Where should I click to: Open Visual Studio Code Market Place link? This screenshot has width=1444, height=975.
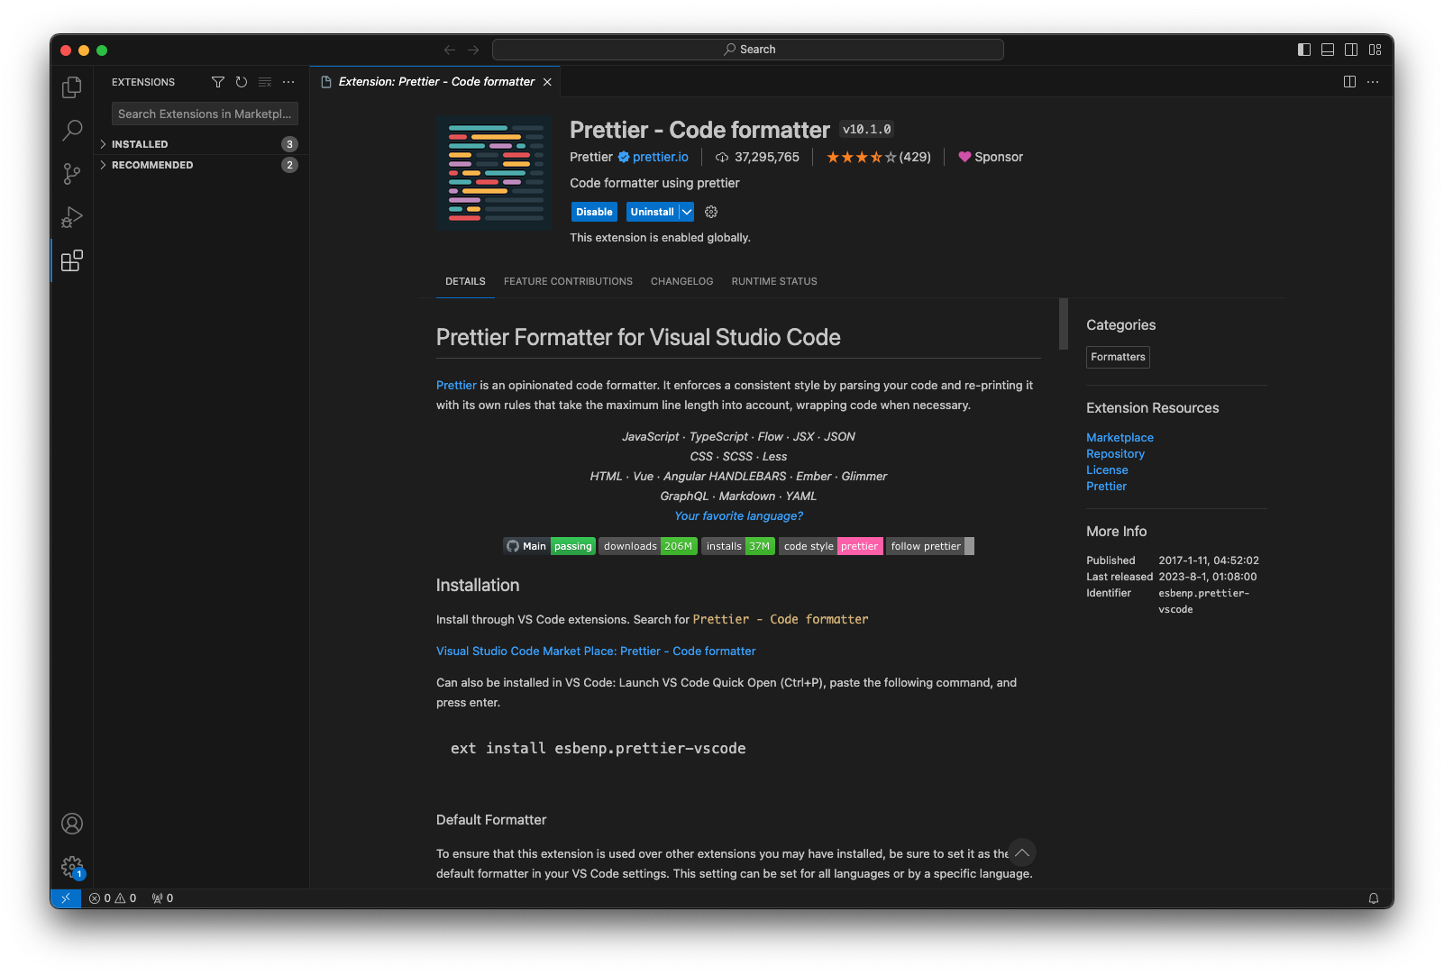[x=596, y=651]
